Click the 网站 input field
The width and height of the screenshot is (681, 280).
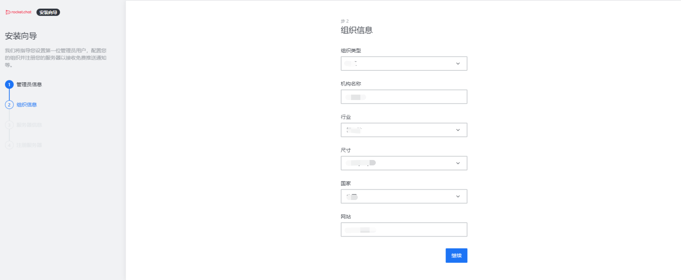pos(404,229)
